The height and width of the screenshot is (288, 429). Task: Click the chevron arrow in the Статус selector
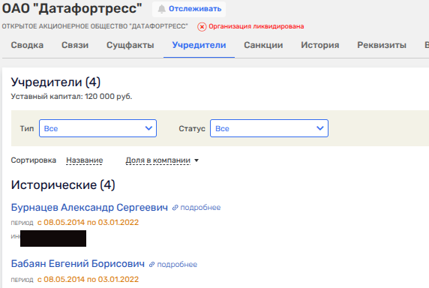320,128
